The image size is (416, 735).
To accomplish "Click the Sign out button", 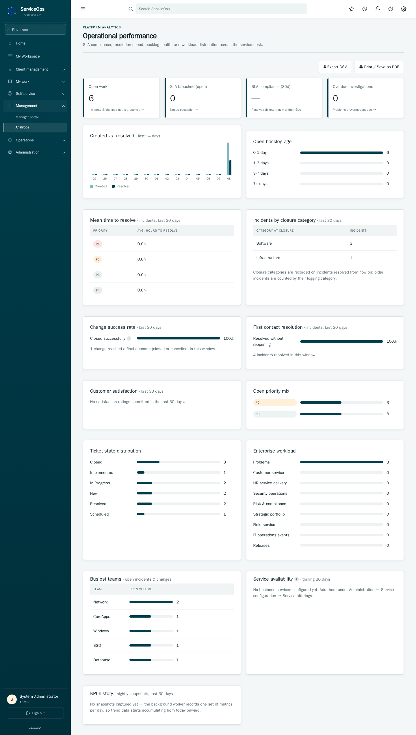I will click(x=35, y=713).
